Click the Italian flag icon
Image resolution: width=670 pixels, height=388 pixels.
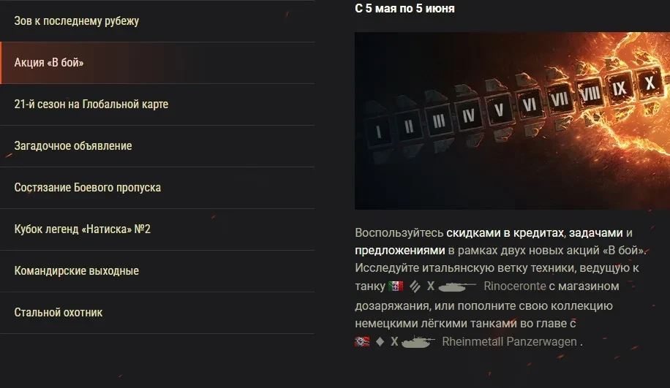(x=396, y=286)
